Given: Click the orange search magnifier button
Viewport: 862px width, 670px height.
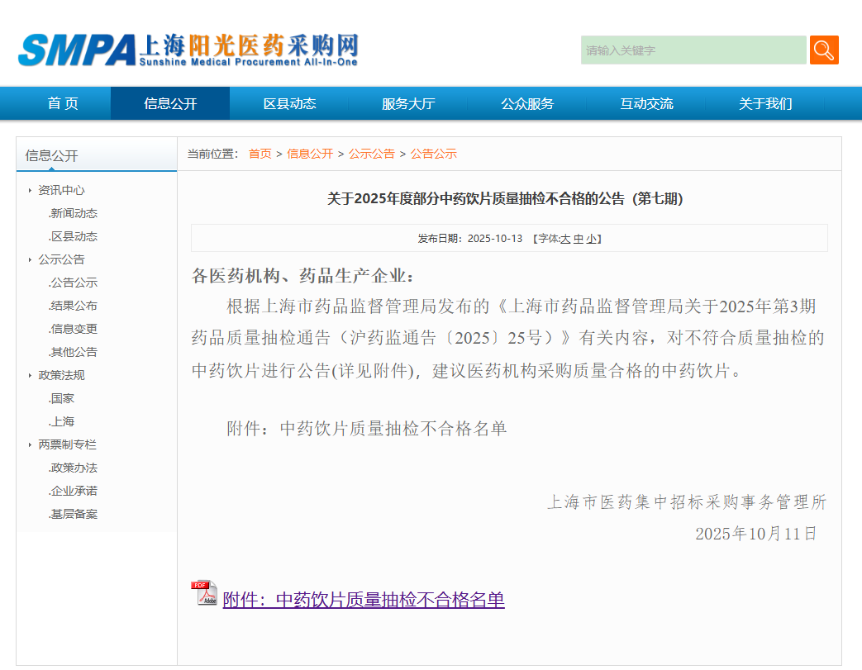Looking at the screenshot, I should click(823, 50).
